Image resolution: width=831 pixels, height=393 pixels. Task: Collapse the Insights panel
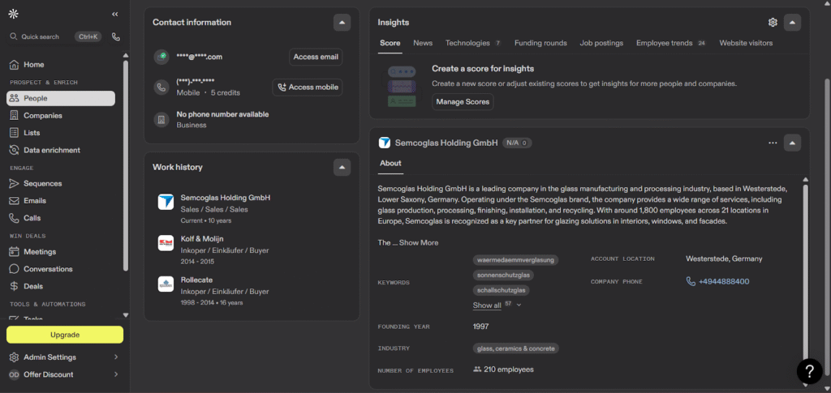click(793, 23)
